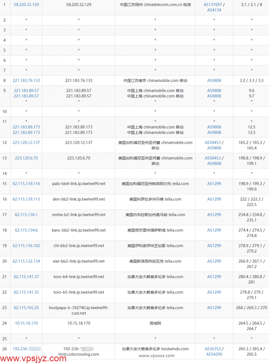Open the AS4134 link

214,10
